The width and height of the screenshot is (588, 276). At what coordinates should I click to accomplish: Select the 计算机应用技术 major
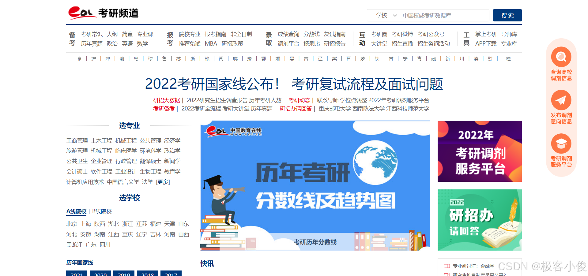pyautogui.click(x=85, y=182)
